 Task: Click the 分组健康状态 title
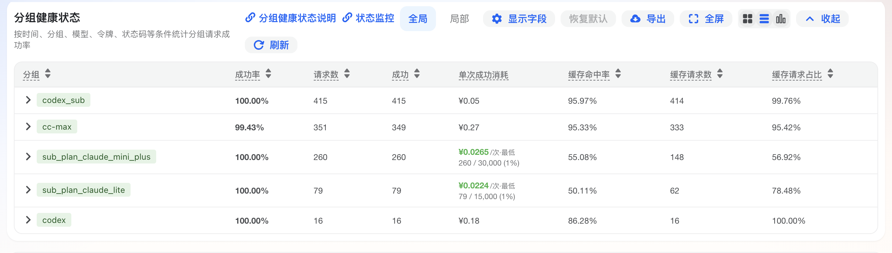click(47, 18)
